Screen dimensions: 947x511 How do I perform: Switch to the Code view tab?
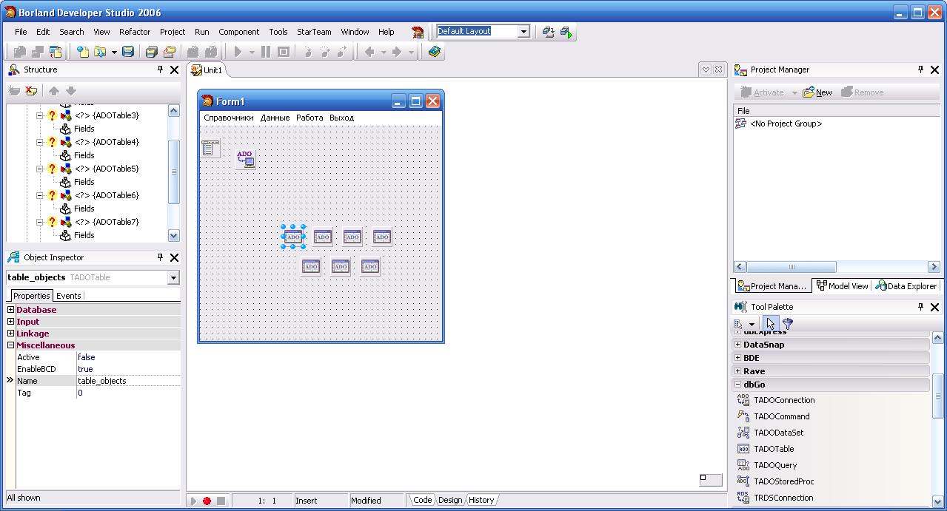pyautogui.click(x=423, y=501)
